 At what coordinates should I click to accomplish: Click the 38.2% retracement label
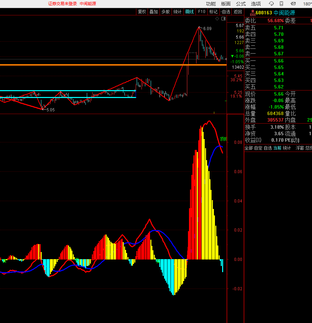[236, 80]
